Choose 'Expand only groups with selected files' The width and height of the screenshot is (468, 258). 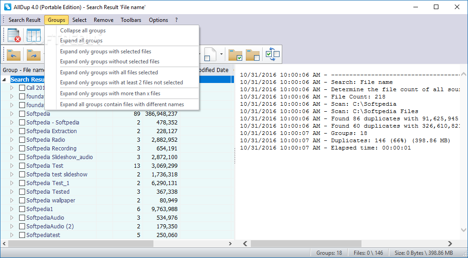(x=122, y=52)
